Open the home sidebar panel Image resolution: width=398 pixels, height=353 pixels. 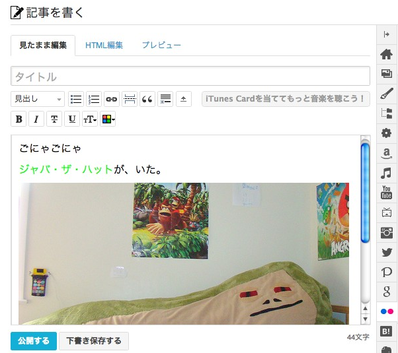point(387,54)
